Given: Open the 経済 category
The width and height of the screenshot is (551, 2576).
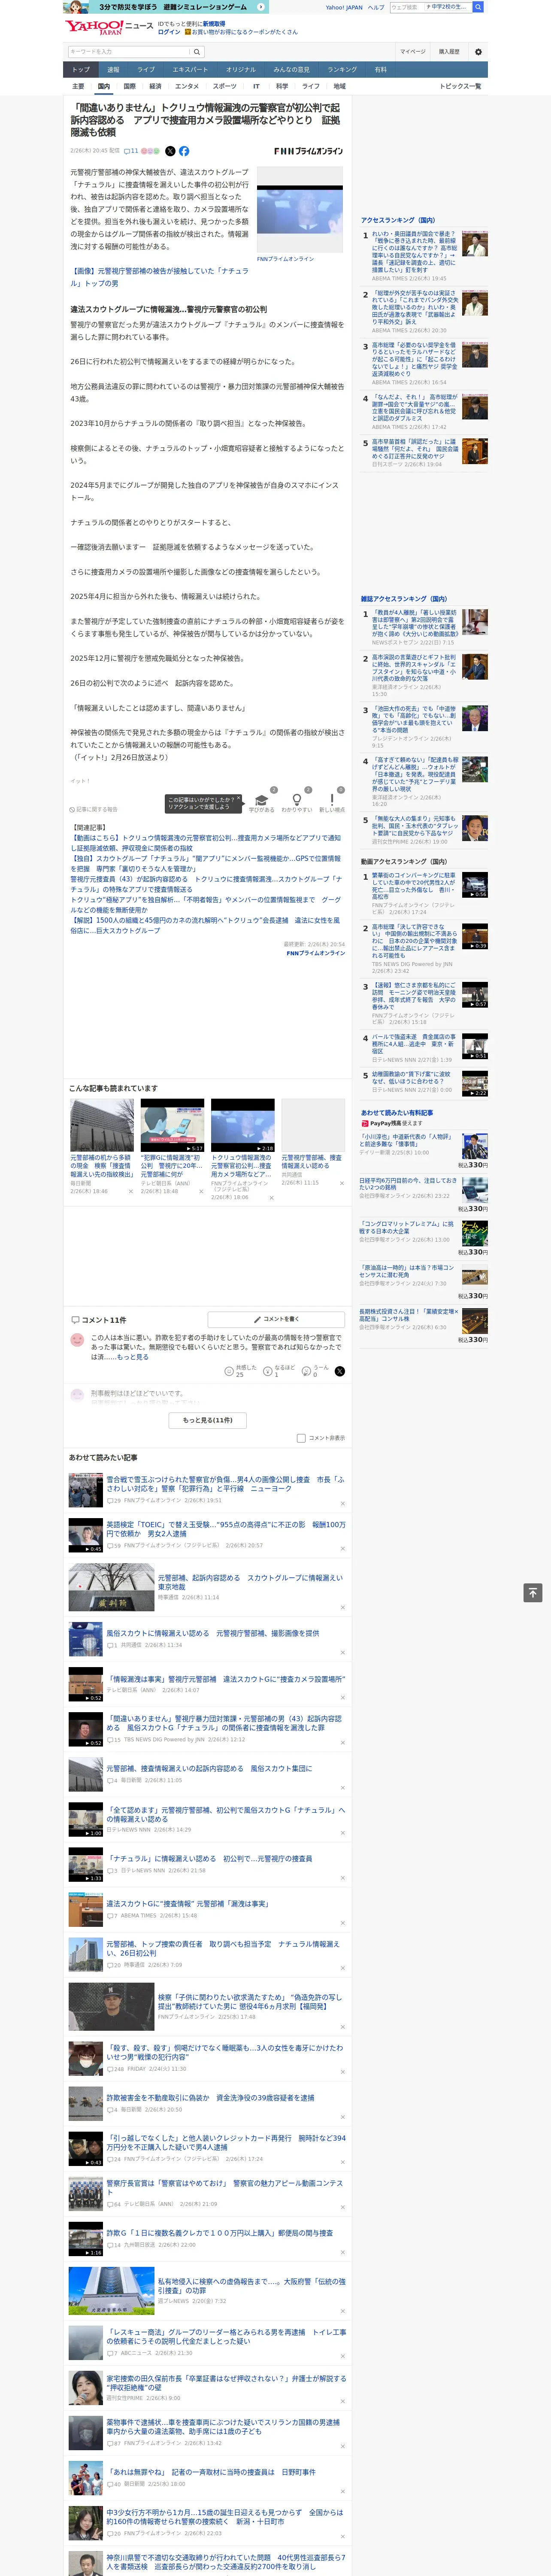Looking at the screenshot, I should 155,86.
